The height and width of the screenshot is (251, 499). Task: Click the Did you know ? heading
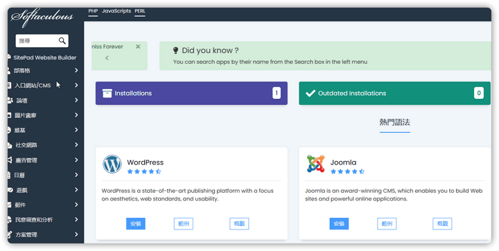coord(211,50)
